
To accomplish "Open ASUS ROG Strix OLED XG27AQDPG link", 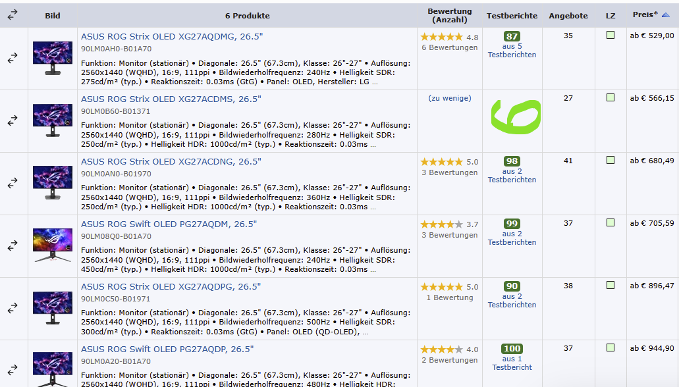I will click(171, 286).
